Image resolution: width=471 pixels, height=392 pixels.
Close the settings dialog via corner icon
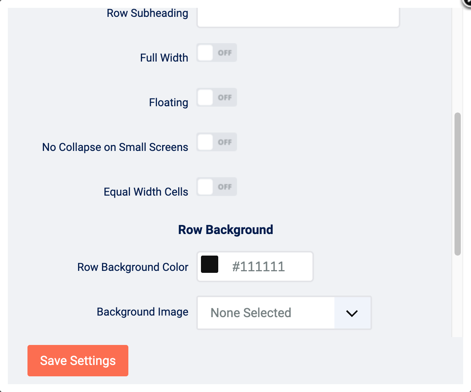pyautogui.click(x=467, y=2)
